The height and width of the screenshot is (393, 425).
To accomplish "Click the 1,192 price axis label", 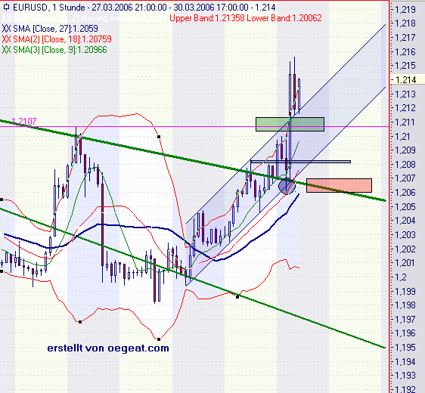I will pyautogui.click(x=405, y=389).
